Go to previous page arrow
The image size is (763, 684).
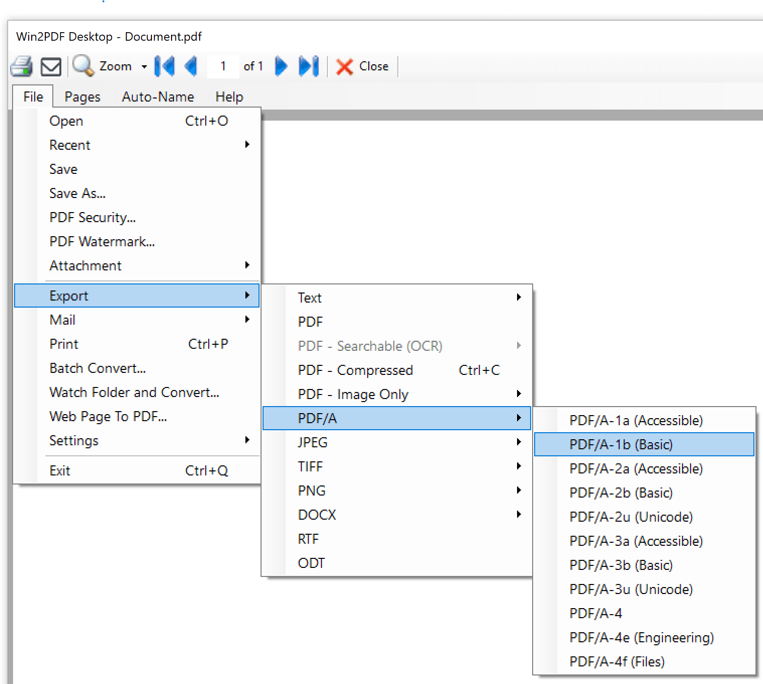tap(191, 66)
